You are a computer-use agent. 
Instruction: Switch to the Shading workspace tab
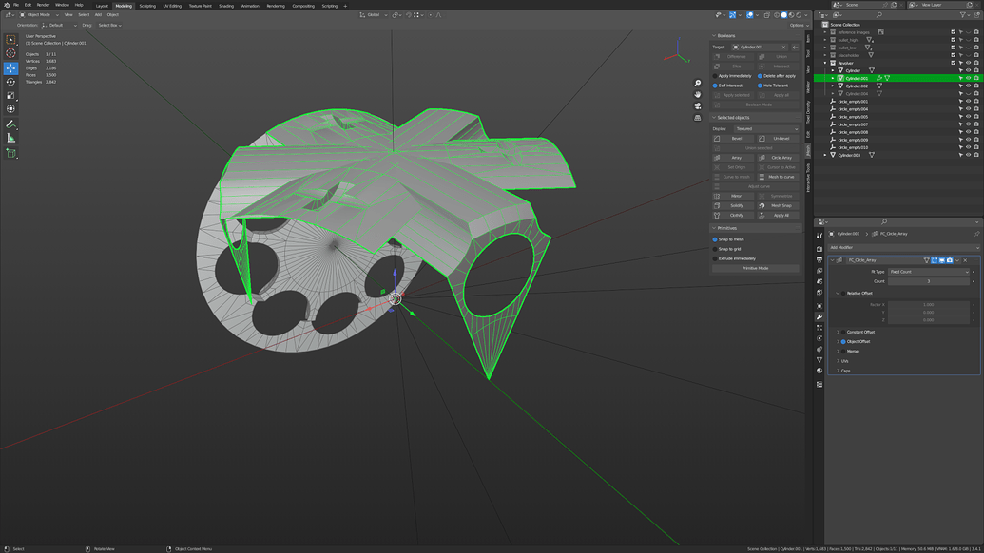tap(226, 6)
